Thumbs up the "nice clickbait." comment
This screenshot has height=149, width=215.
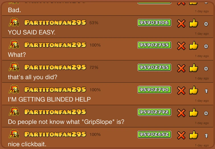click(194, 135)
